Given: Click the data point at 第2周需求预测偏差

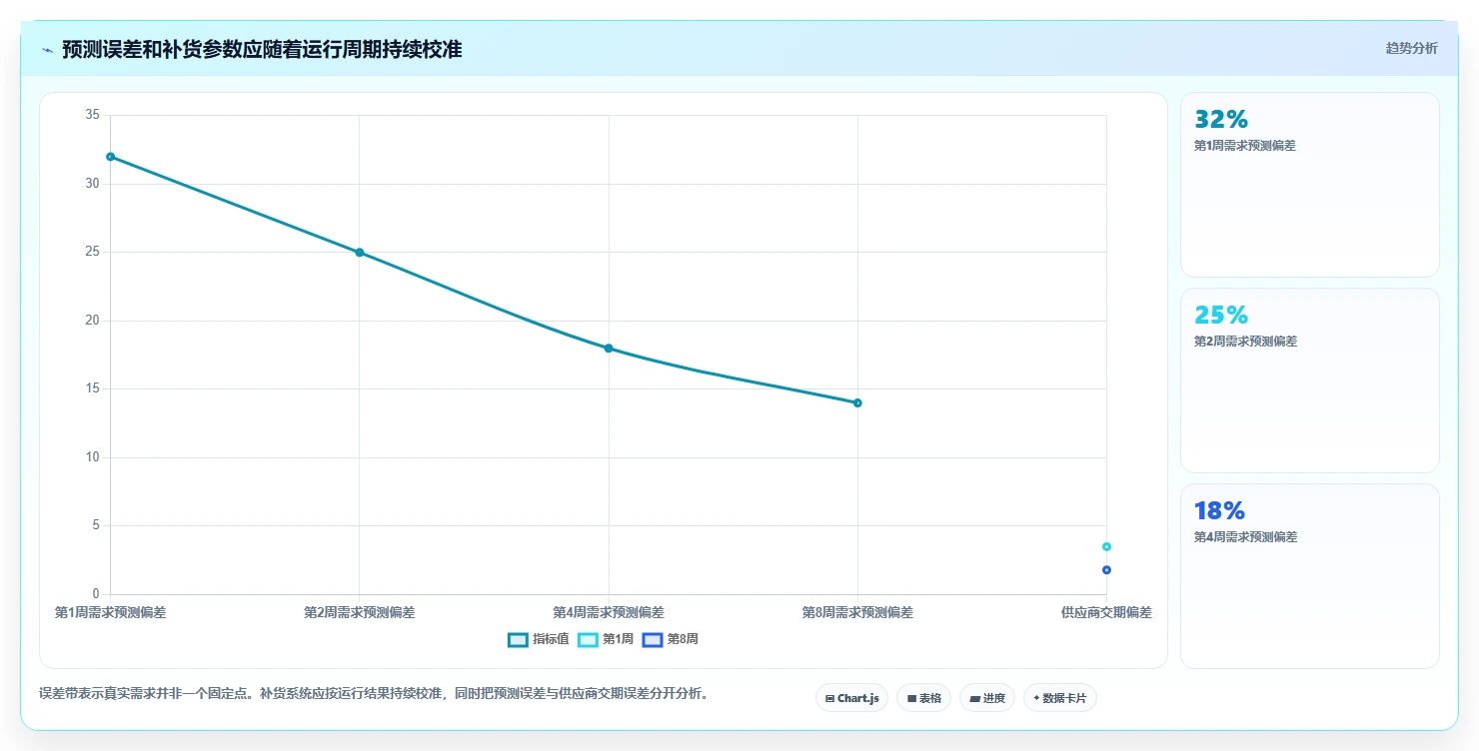Looking at the screenshot, I should [x=359, y=253].
